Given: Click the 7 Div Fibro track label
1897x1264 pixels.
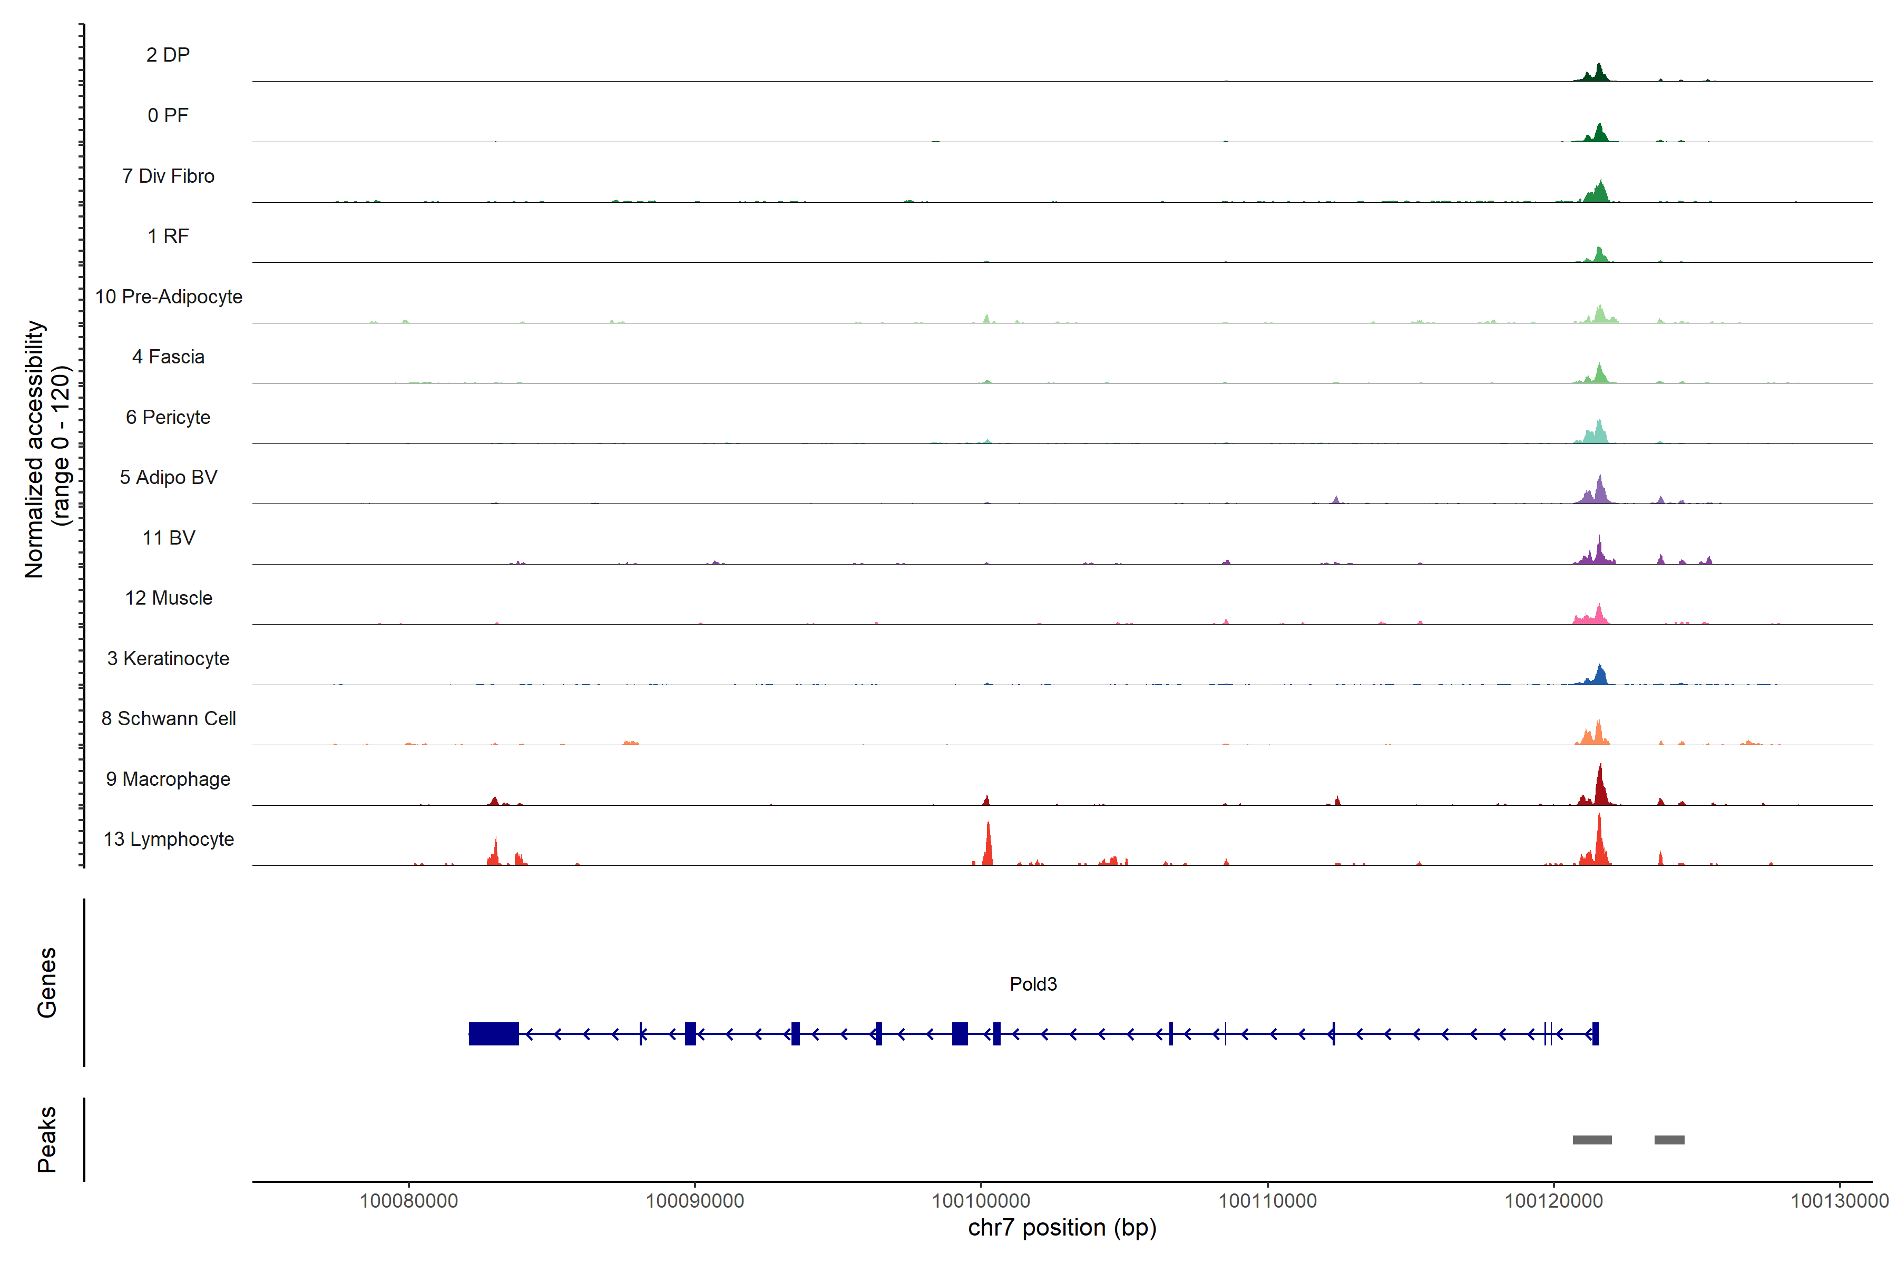Looking at the screenshot, I should pyautogui.click(x=168, y=176).
